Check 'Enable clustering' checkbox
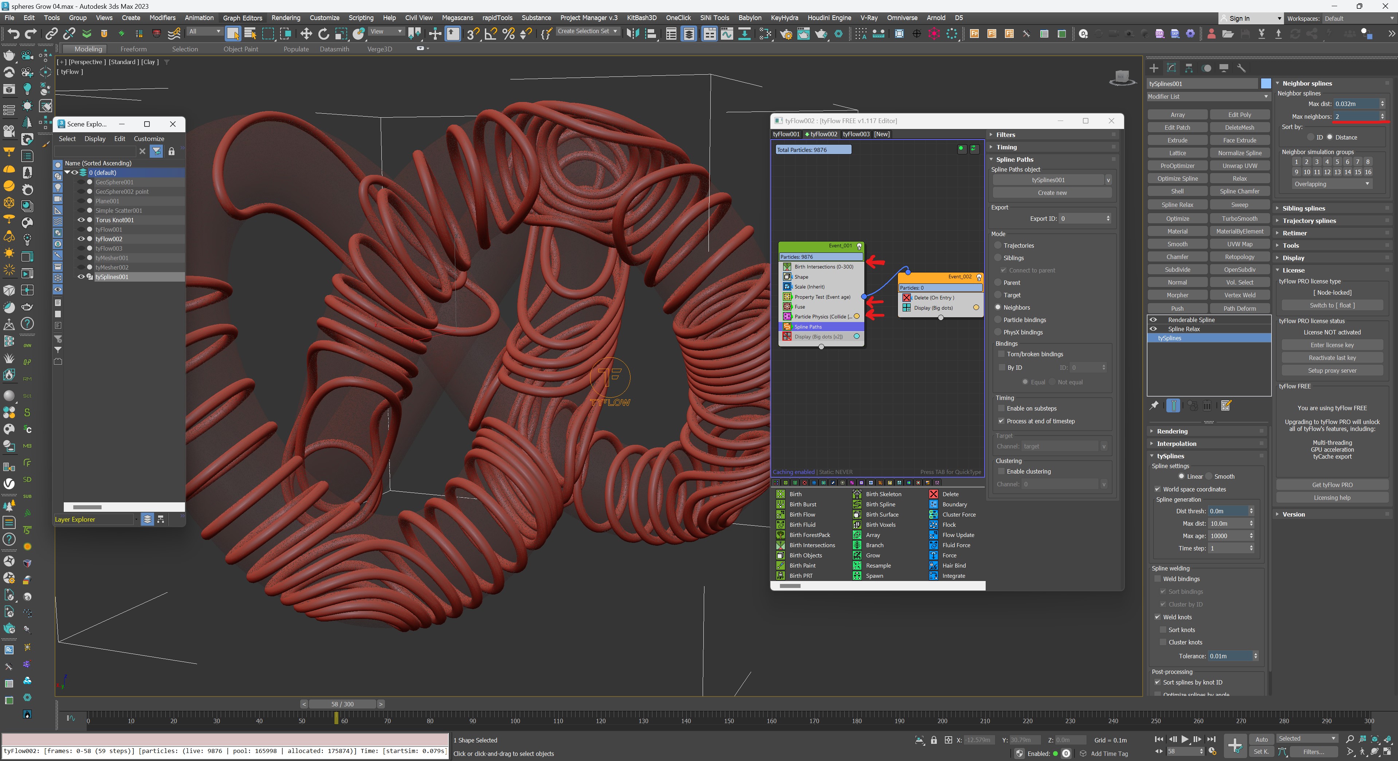This screenshot has width=1398, height=761. [1001, 471]
